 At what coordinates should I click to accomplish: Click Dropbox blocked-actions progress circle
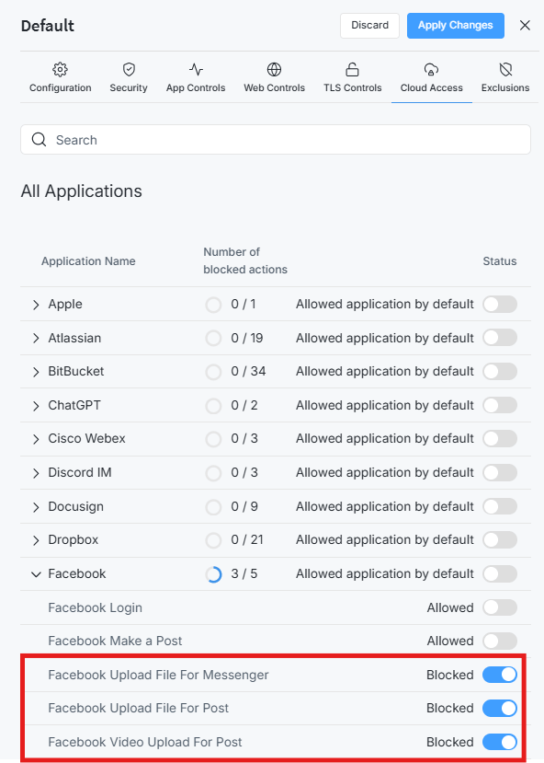(213, 540)
